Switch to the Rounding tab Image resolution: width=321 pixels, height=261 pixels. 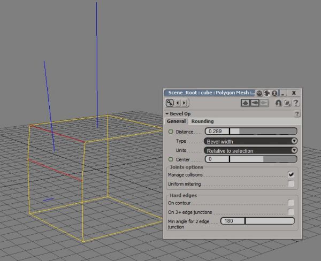202,121
